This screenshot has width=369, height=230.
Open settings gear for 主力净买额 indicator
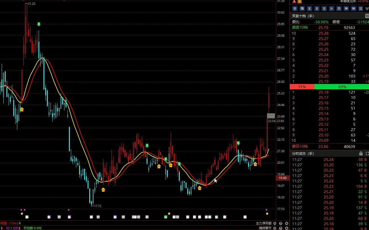[275, 224]
